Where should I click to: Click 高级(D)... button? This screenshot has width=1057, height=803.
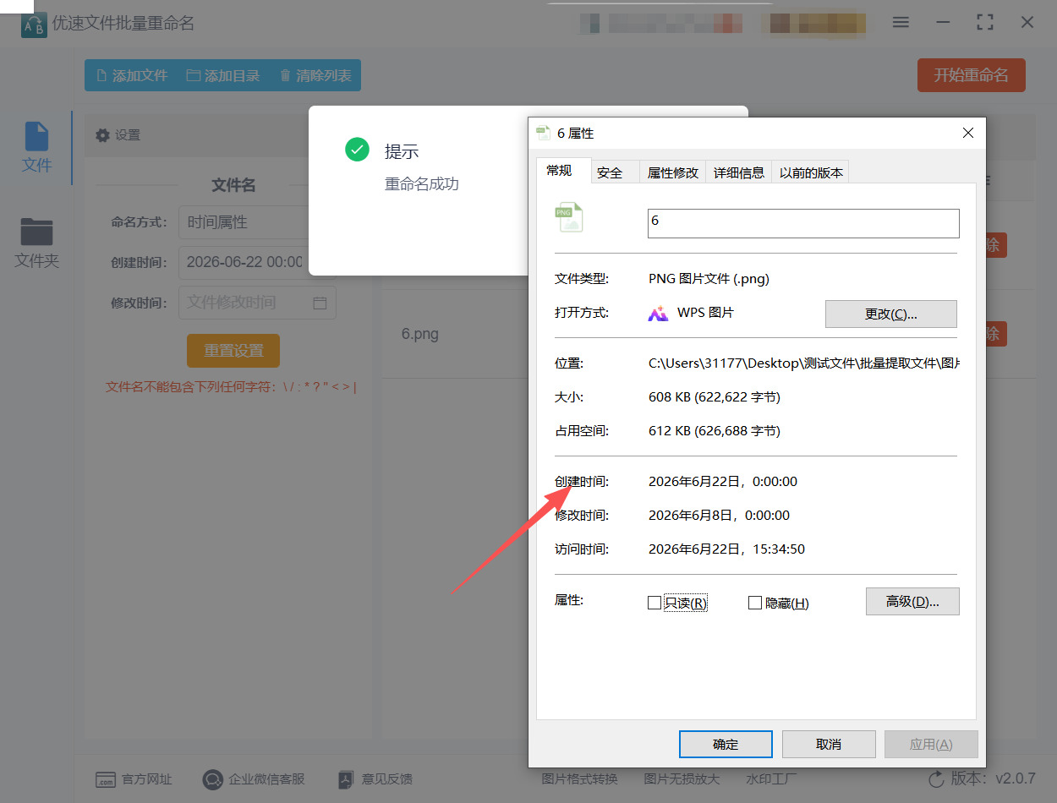click(912, 601)
